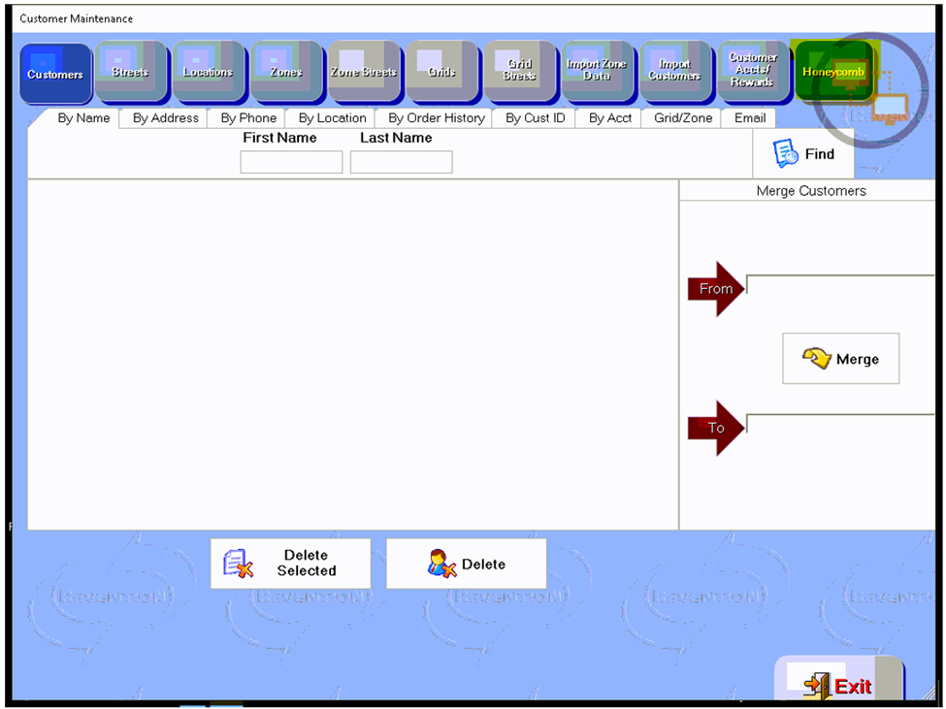Open the Email search tab
Viewport: 946px width, 709px height.
(x=750, y=118)
